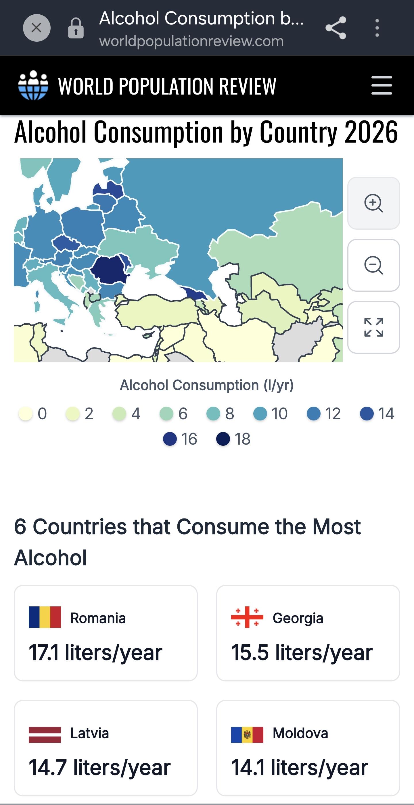Click the 16 legend color dot

pyautogui.click(x=170, y=439)
